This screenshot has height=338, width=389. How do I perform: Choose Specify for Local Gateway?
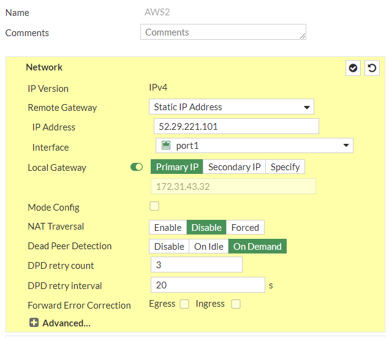(x=285, y=167)
